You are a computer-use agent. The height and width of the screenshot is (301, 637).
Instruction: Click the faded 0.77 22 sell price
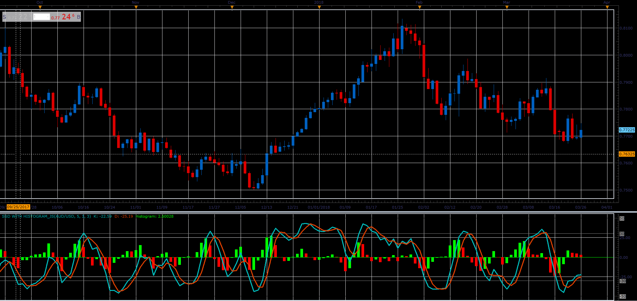[x=19, y=17]
